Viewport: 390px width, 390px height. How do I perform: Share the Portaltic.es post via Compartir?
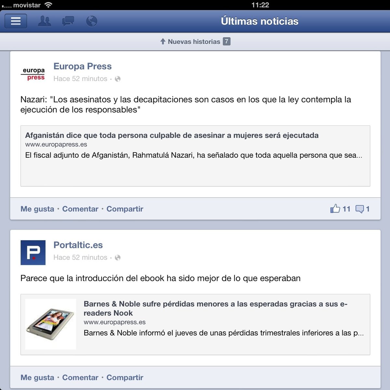click(125, 378)
